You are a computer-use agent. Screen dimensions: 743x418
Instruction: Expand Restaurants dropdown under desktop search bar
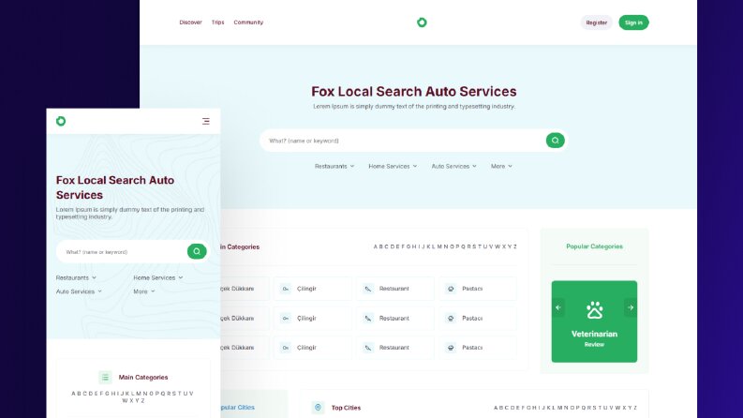coord(334,166)
